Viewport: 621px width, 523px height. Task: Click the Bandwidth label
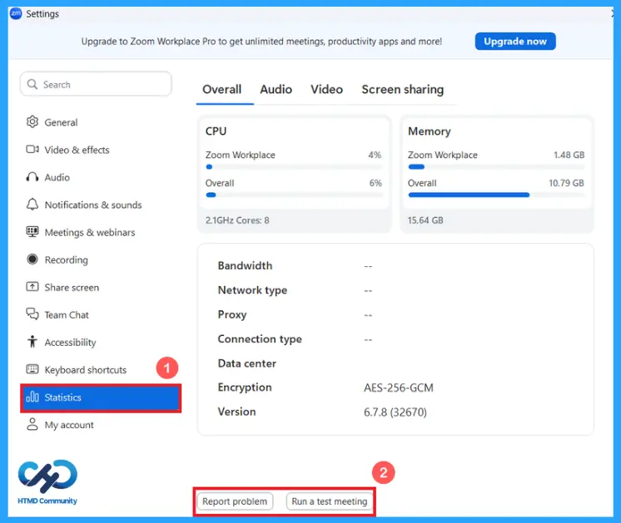pos(245,265)
